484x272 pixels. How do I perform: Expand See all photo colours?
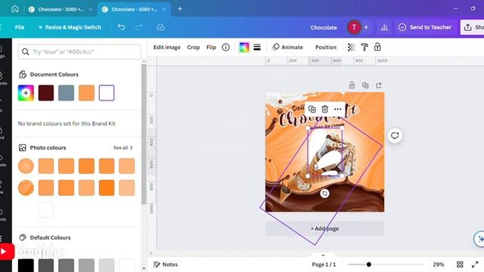123,148
